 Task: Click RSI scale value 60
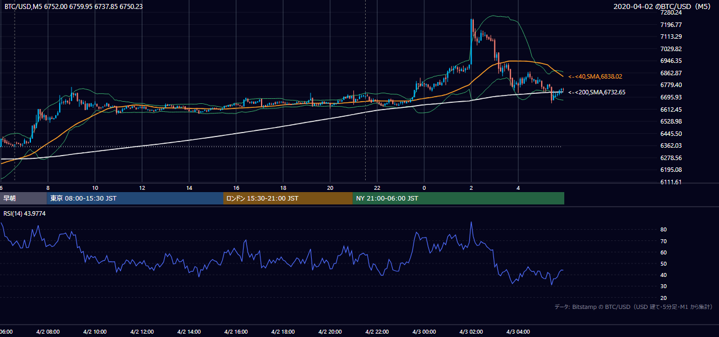(664, 252)
